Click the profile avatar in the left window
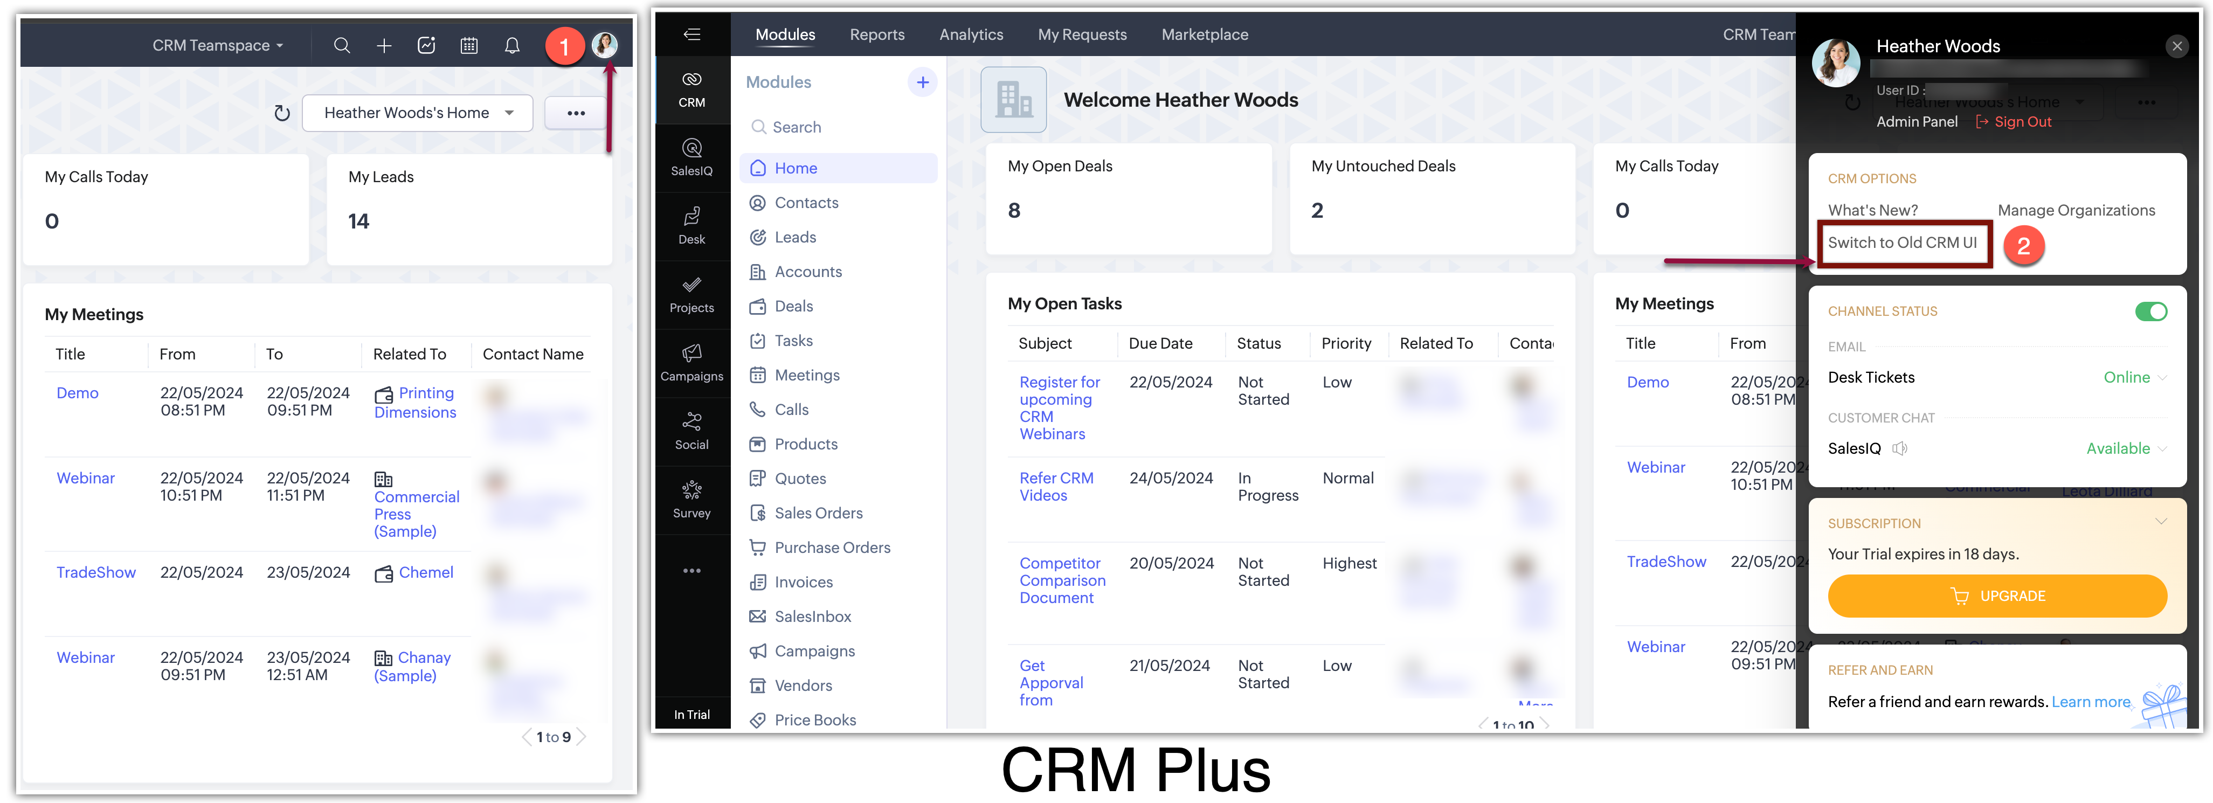The image size is (2213, 803). [x=605, y=45]
